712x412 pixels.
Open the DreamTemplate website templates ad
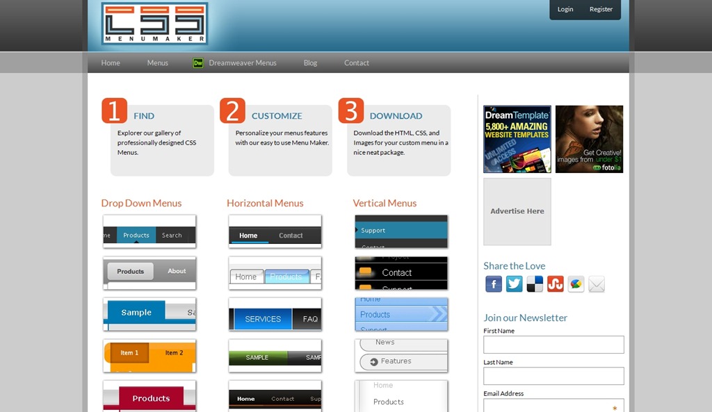[x=517, y=139]
